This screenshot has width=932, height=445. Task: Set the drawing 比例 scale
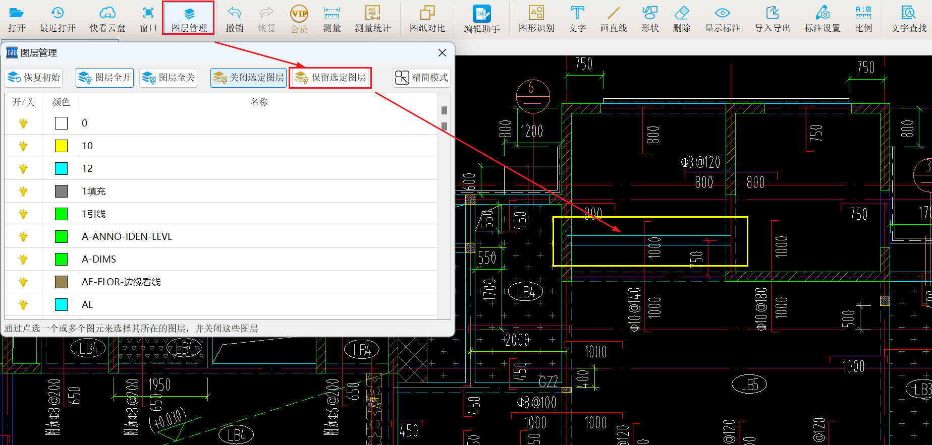pyautogui.click(x=863, y=19)
